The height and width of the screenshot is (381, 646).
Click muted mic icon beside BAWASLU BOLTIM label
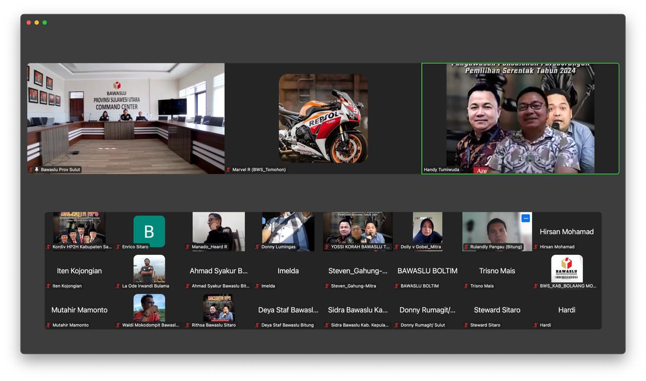point(397,286)
